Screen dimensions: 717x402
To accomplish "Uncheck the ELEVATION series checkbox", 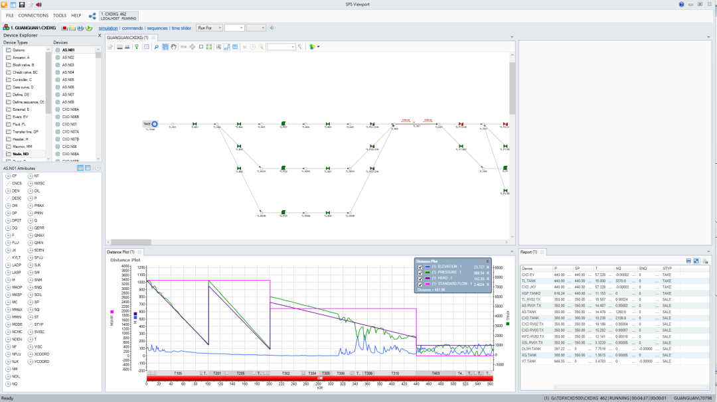I will pos(420,267).
